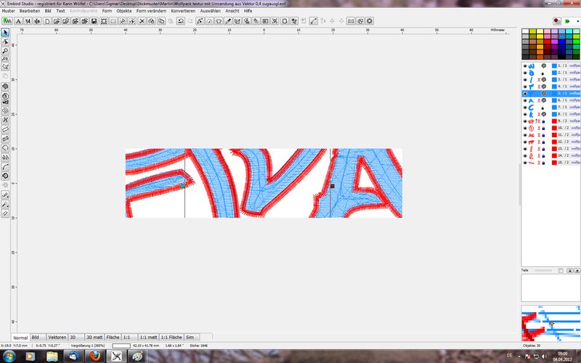Click the undo arrow icon
The image size is (581, 363).
point(180,21)
